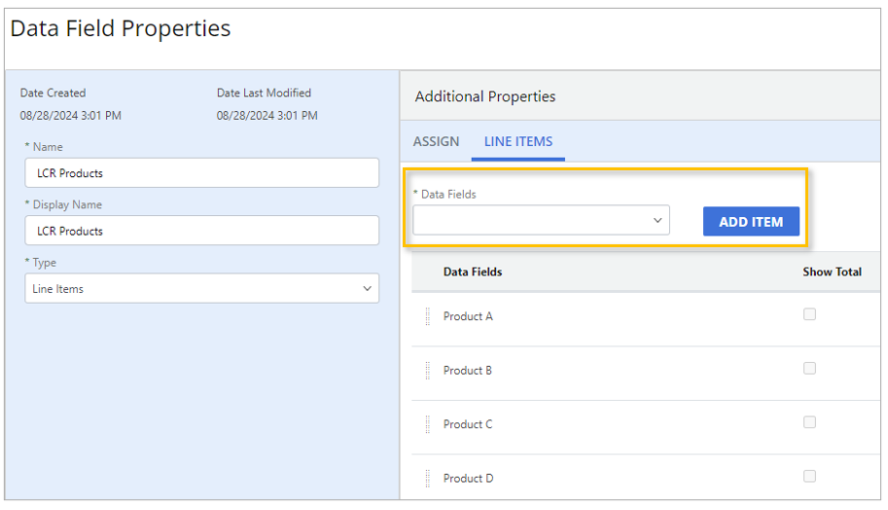
Task: Switch to the ASSIGN tab
Action: coord(436,142)
